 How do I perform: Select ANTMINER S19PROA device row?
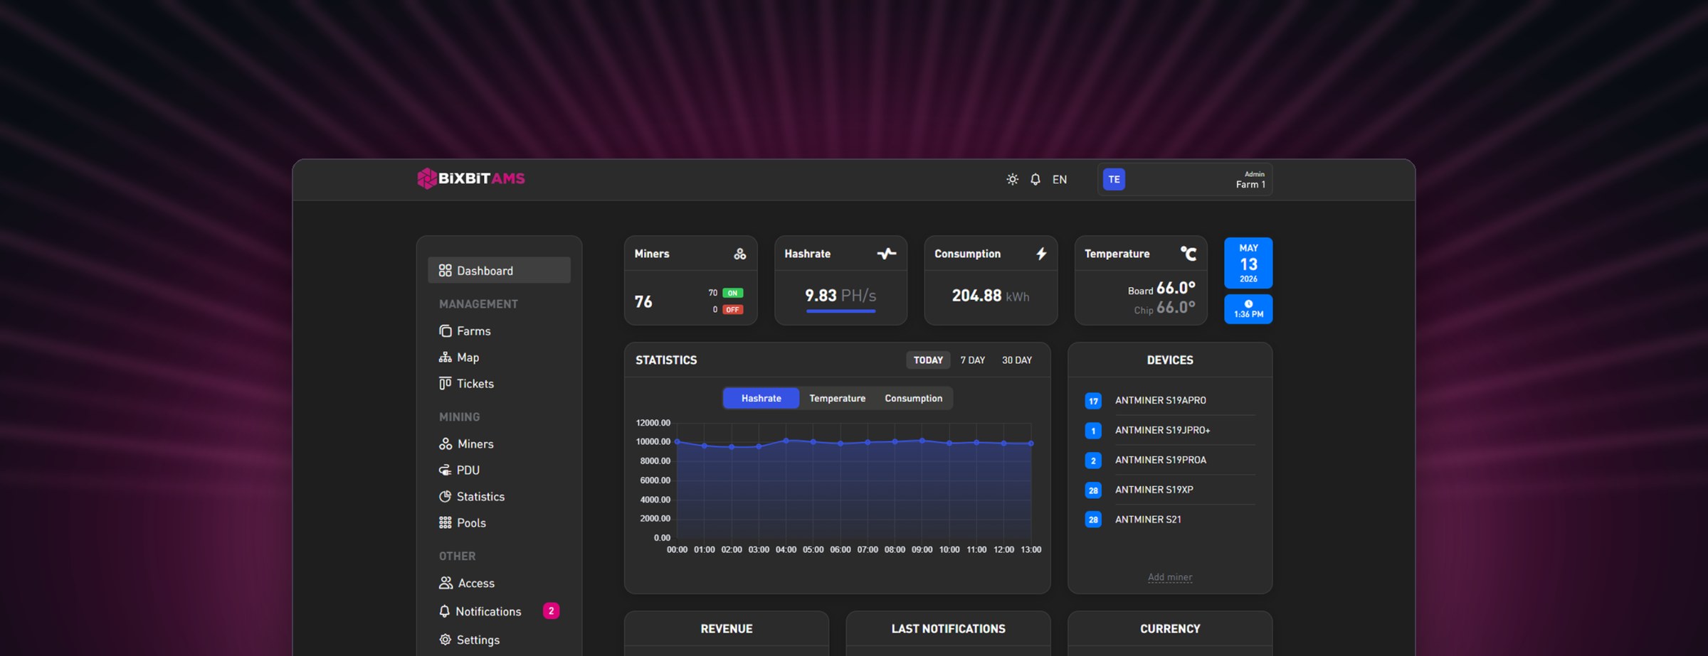(1169, 460)
